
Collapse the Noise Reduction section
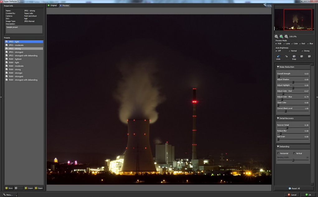[278, 67]
